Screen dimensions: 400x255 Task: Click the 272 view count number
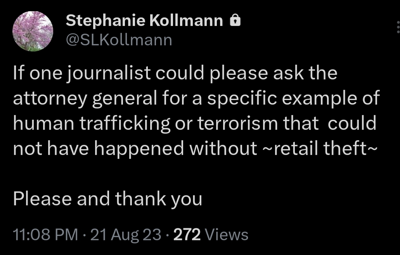tap(187, 234)
